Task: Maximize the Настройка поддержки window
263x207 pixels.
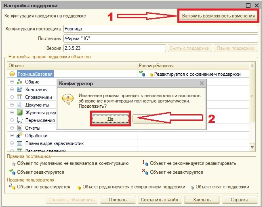Action: pyautogui.click(x=248, y=5)
